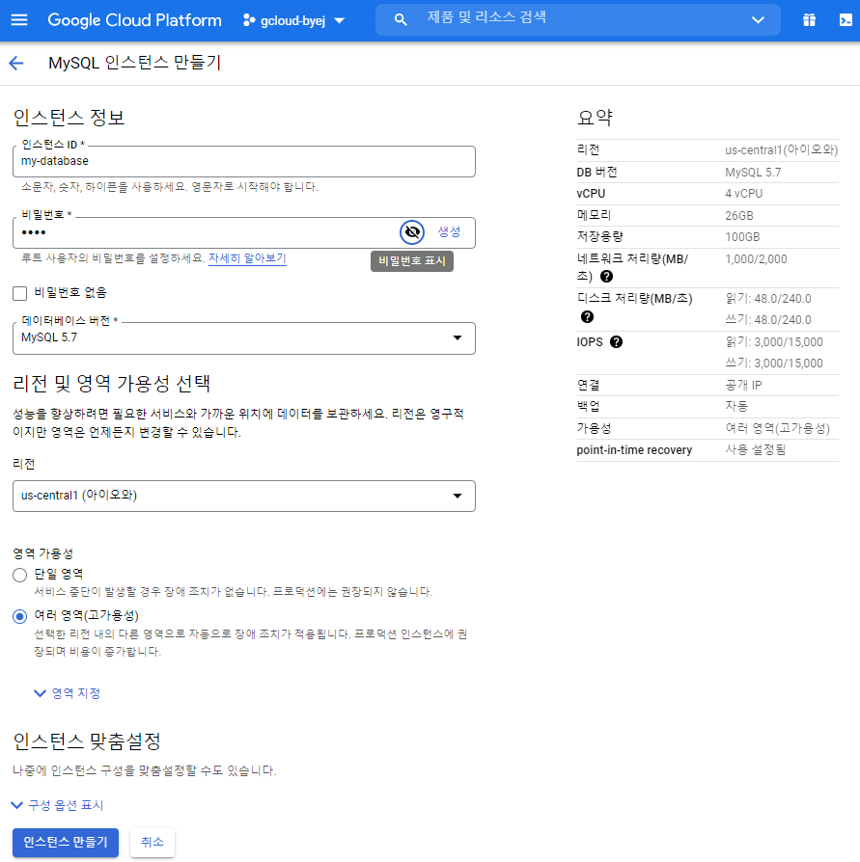Select the 단일 영역 radio button

[x=20, y=575]
